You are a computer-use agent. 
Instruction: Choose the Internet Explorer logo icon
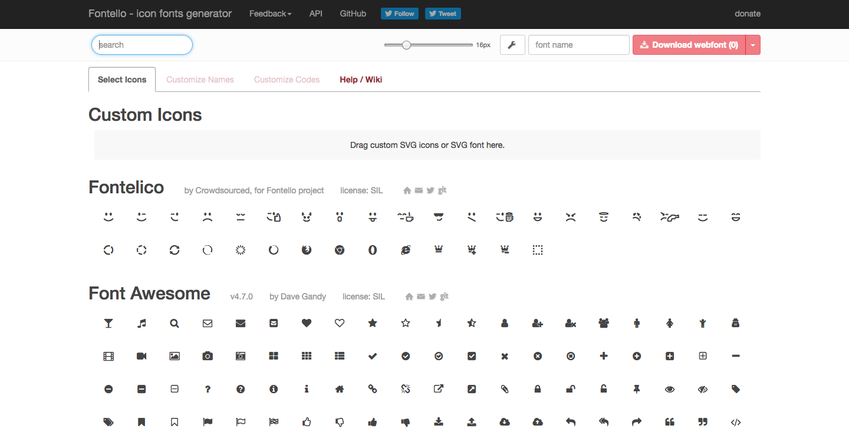[406, 250]
